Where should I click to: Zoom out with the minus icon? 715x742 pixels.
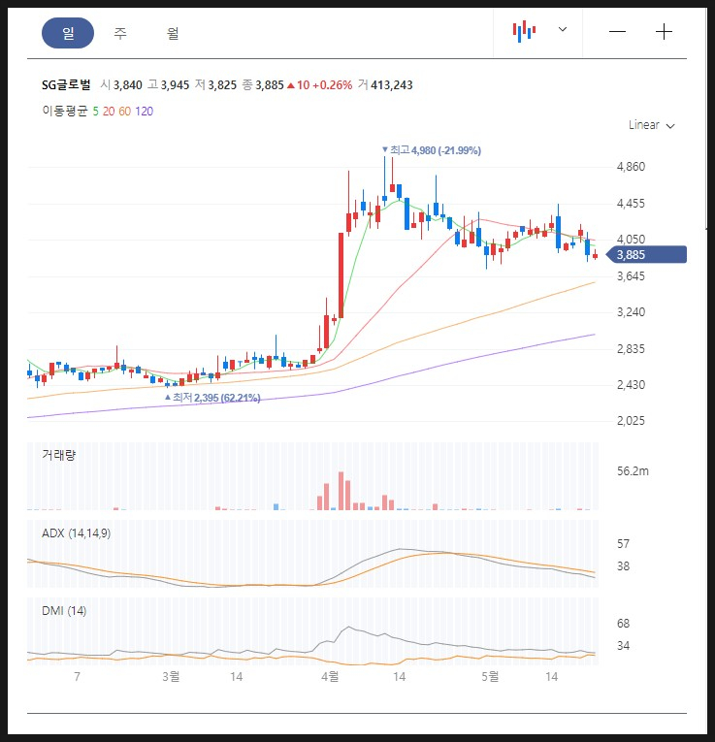617,32
